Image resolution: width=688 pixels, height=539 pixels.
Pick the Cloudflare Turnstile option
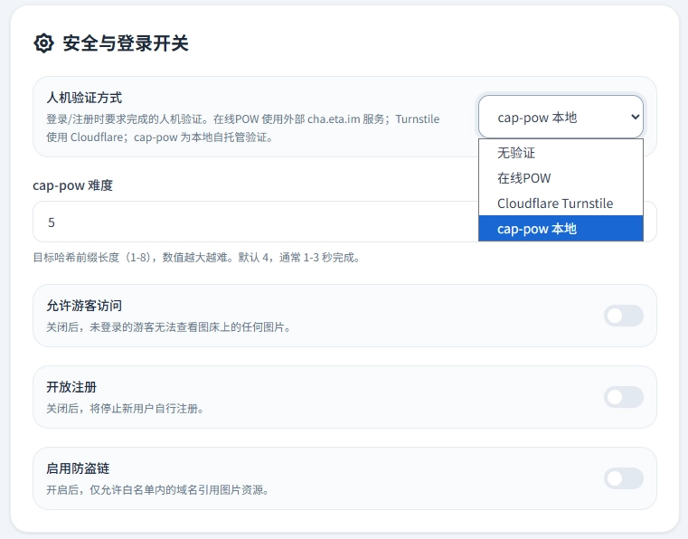click(x=561, y=203)
